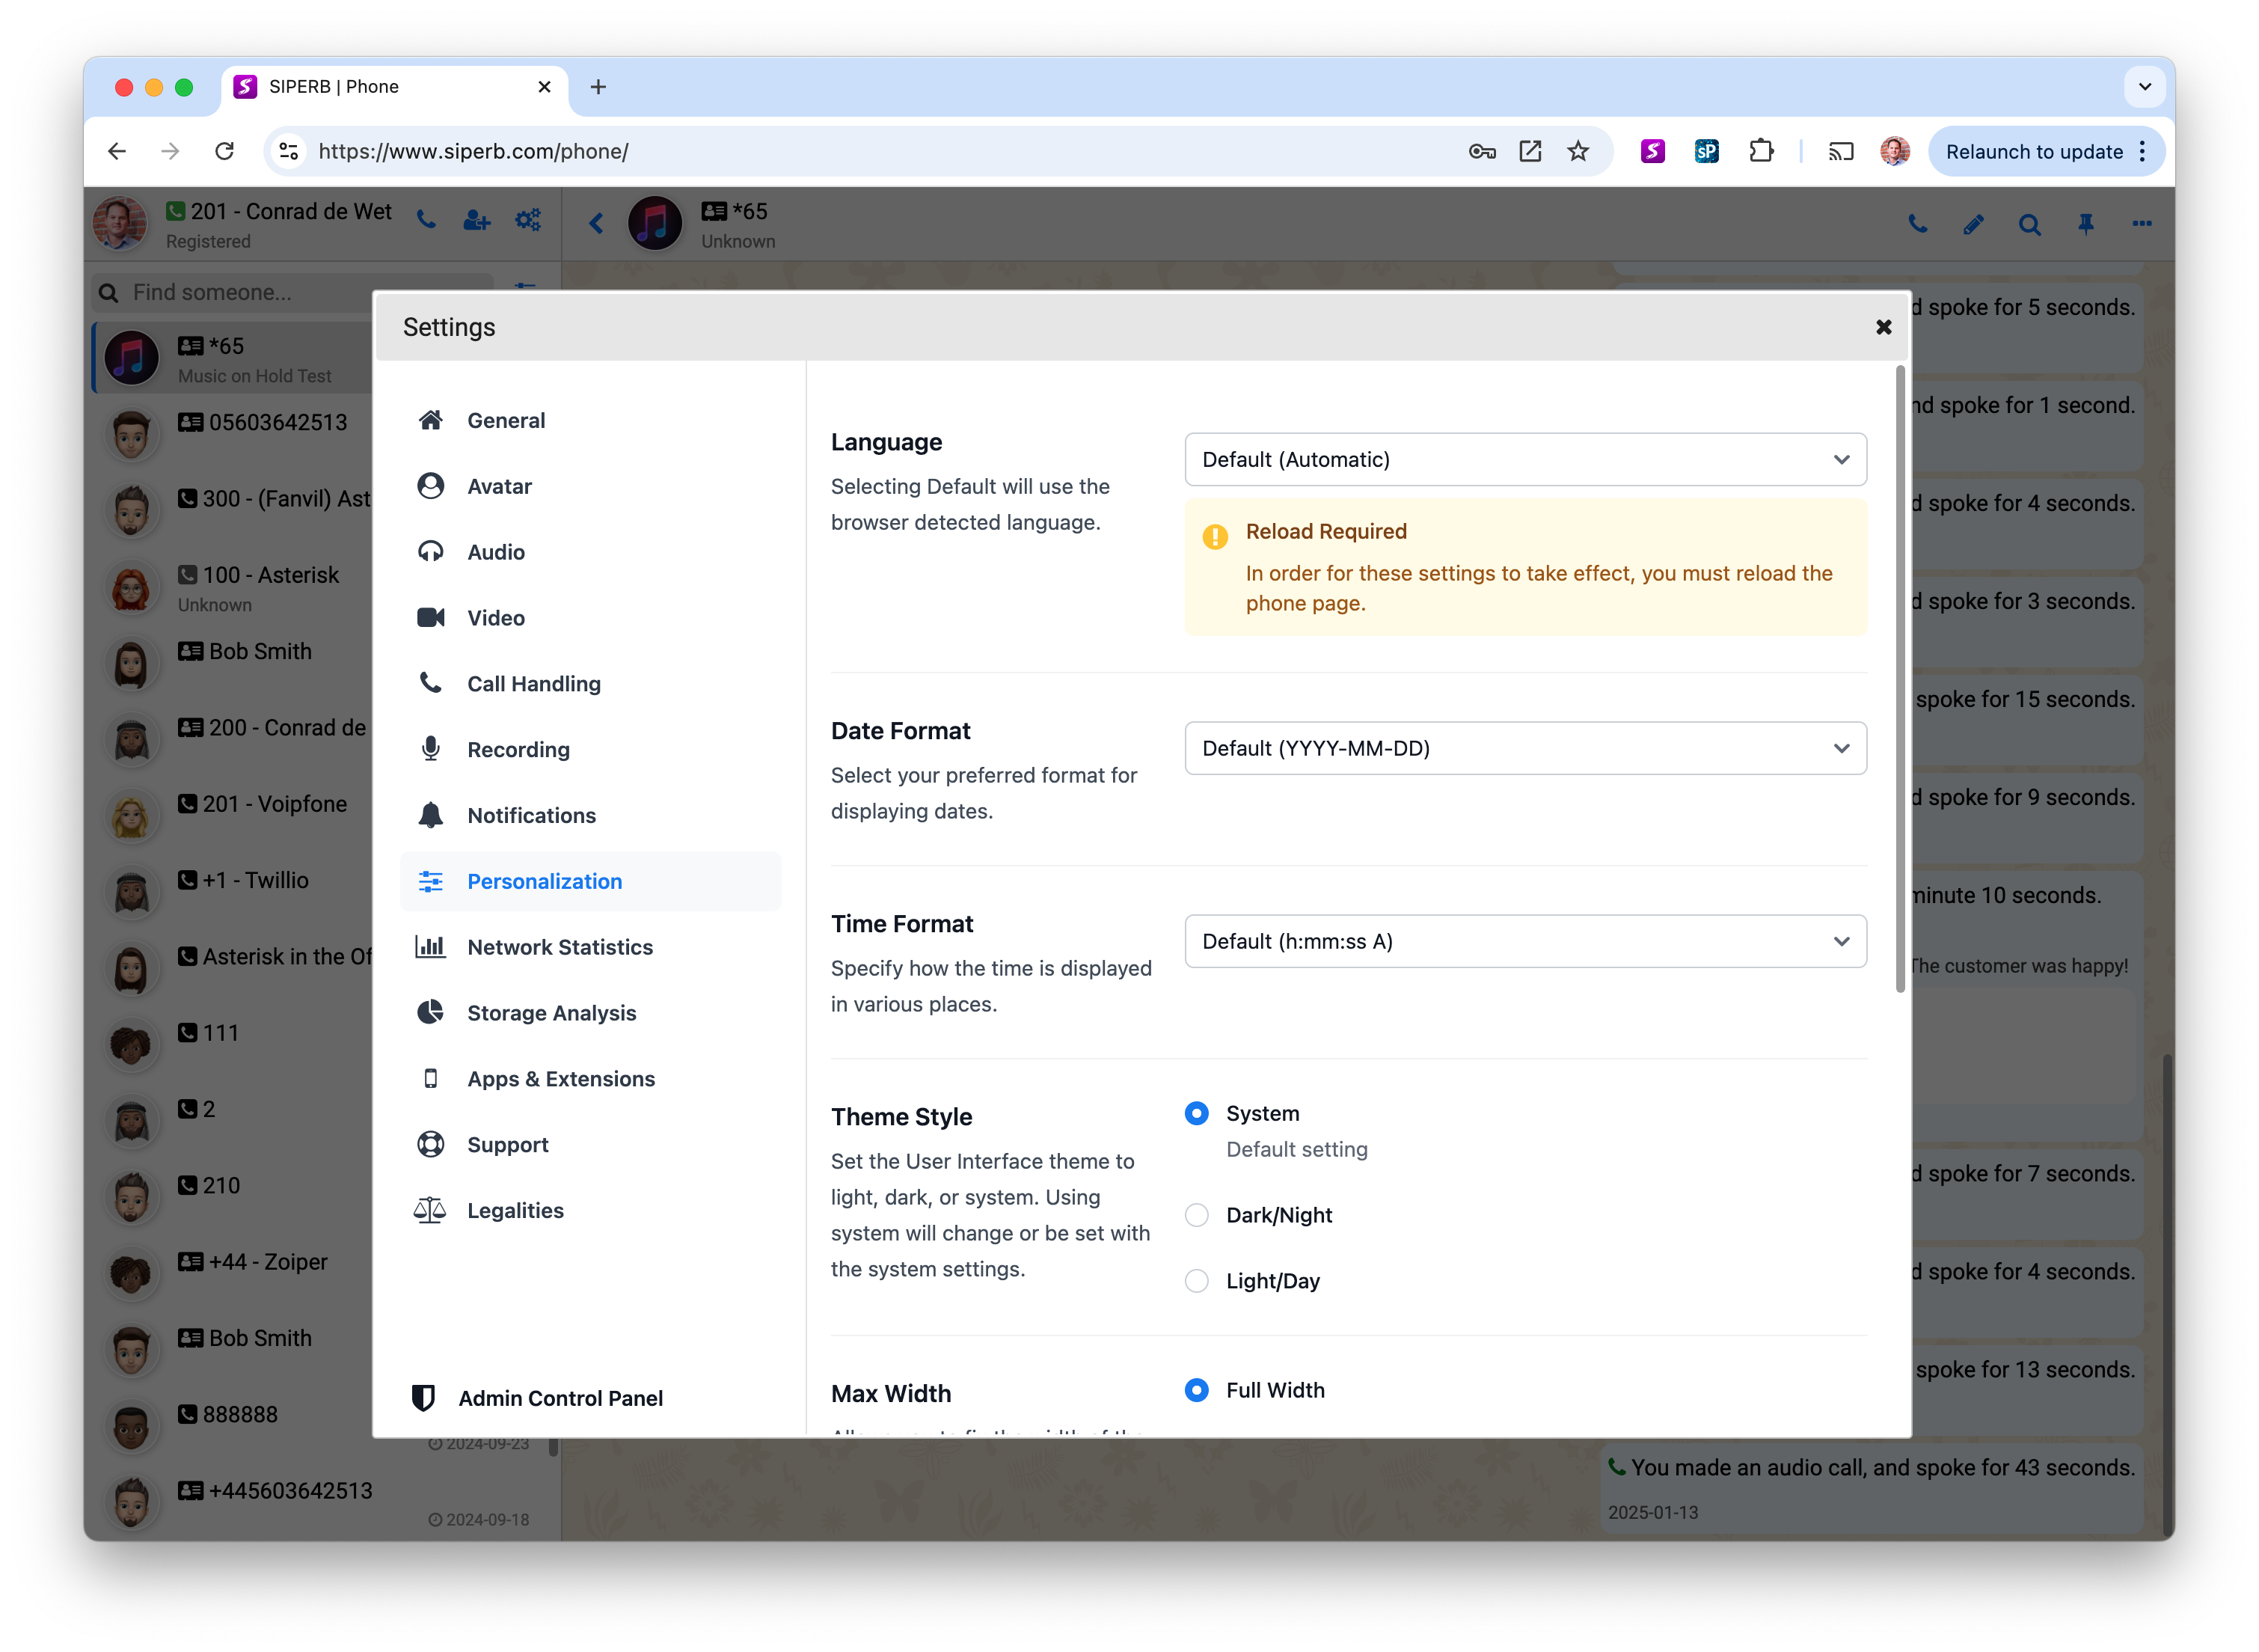Open the Chrome profile avatar

coord(1894,151)
